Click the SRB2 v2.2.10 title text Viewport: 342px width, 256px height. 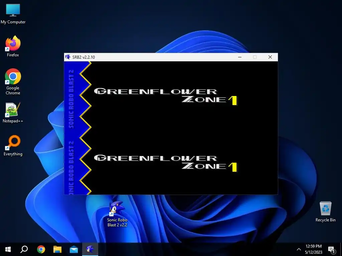coord(83,57)
